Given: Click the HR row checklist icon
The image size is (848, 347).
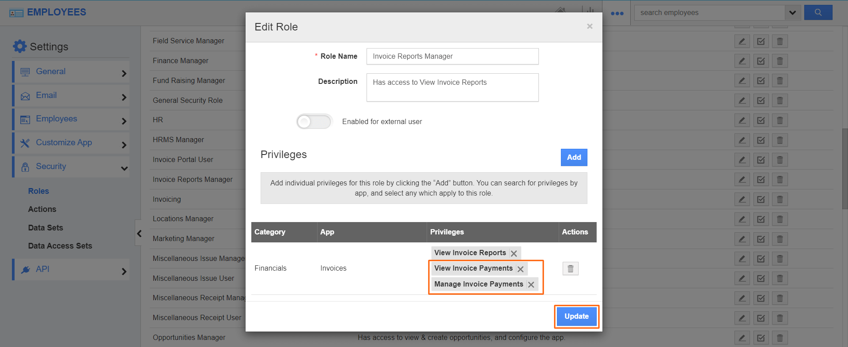Looking at the screenshot, I should point(761,121).
